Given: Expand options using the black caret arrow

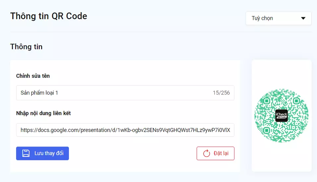Looking at the screenshot, I should pyautogui.click(x=303, y=18).
